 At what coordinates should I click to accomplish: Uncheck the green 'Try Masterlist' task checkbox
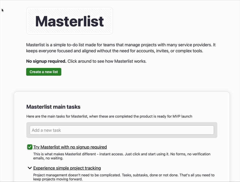click(30, 147)
